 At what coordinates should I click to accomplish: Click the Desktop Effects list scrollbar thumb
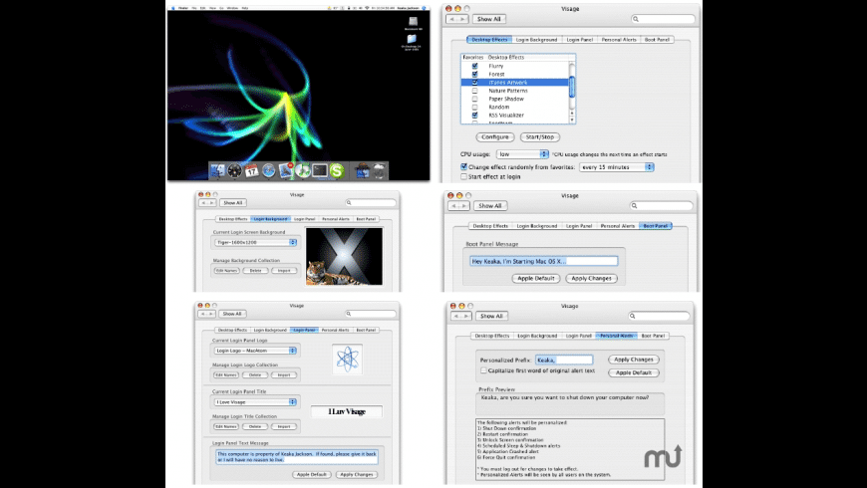tap(572, 87)
